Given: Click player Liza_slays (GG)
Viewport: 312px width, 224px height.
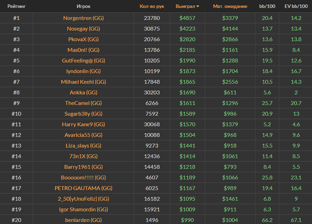Looking at the screenshot, I should [x=83, y=145].
